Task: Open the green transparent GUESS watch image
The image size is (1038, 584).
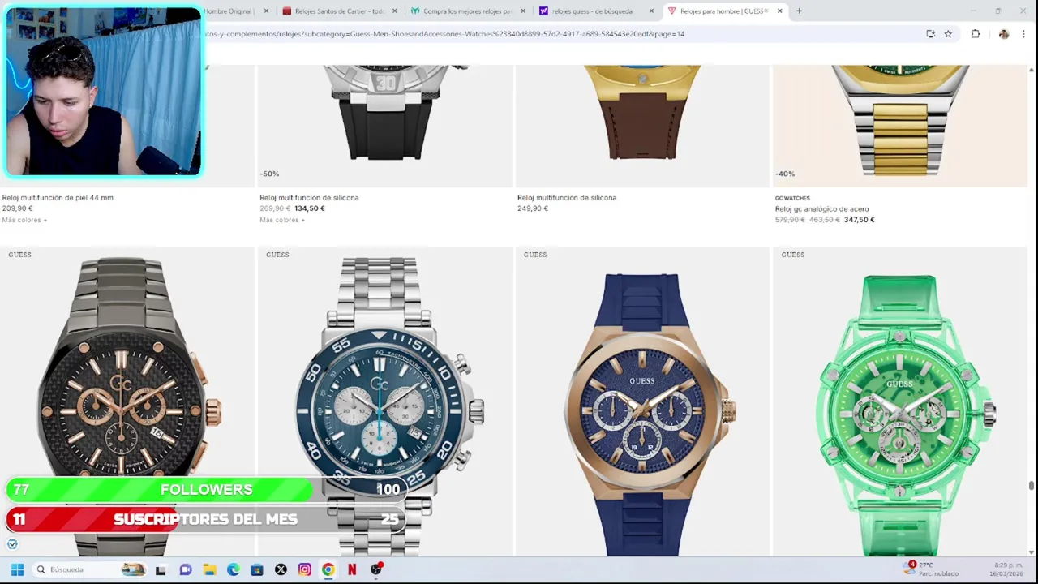Action: click(900, 401)
